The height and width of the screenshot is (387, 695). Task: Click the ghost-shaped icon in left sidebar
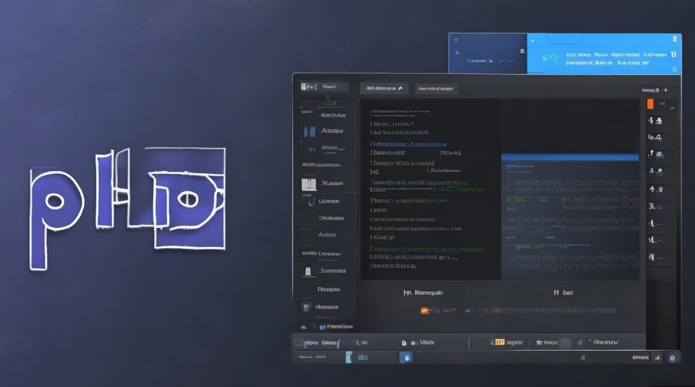(x=308, y=271)
